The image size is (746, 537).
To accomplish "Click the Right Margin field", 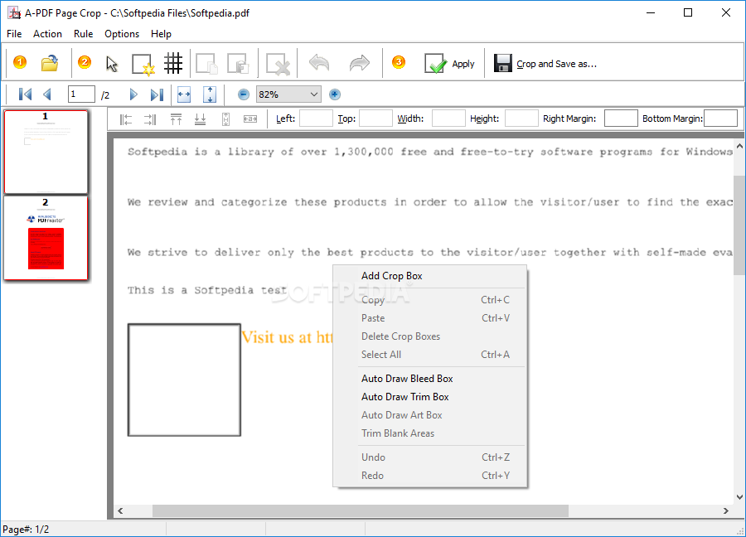I will coord(621,118).
